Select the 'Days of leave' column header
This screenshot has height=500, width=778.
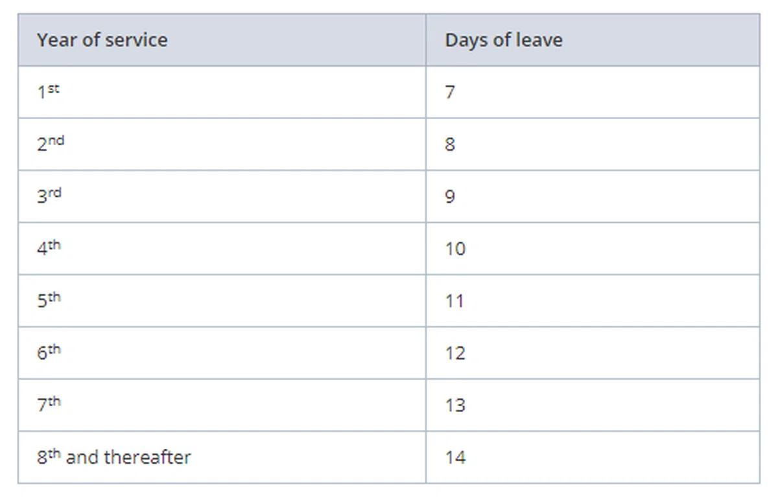point(503,40)
